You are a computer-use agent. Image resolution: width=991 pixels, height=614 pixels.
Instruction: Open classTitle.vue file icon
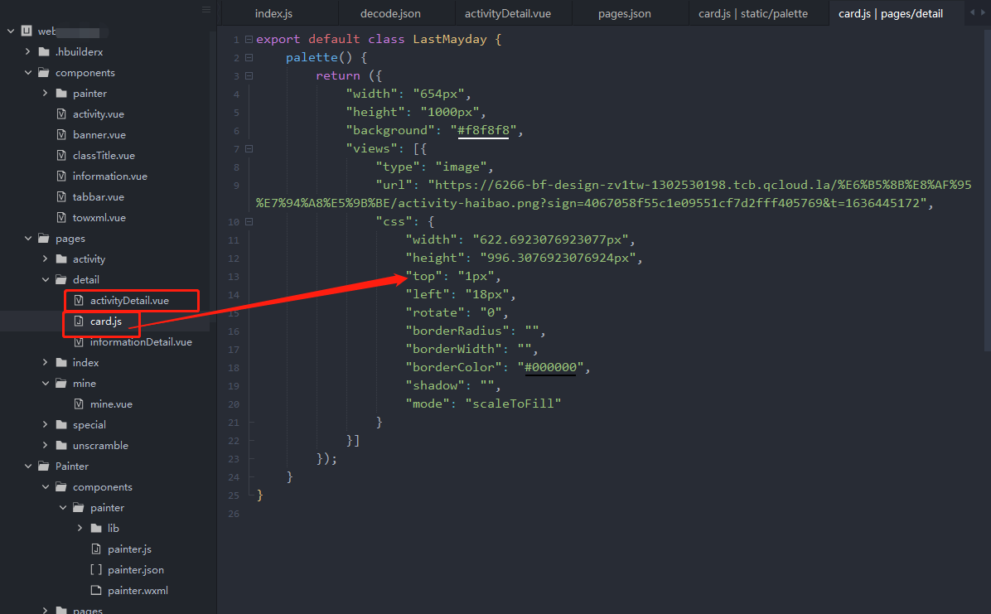tap(61, 156)
